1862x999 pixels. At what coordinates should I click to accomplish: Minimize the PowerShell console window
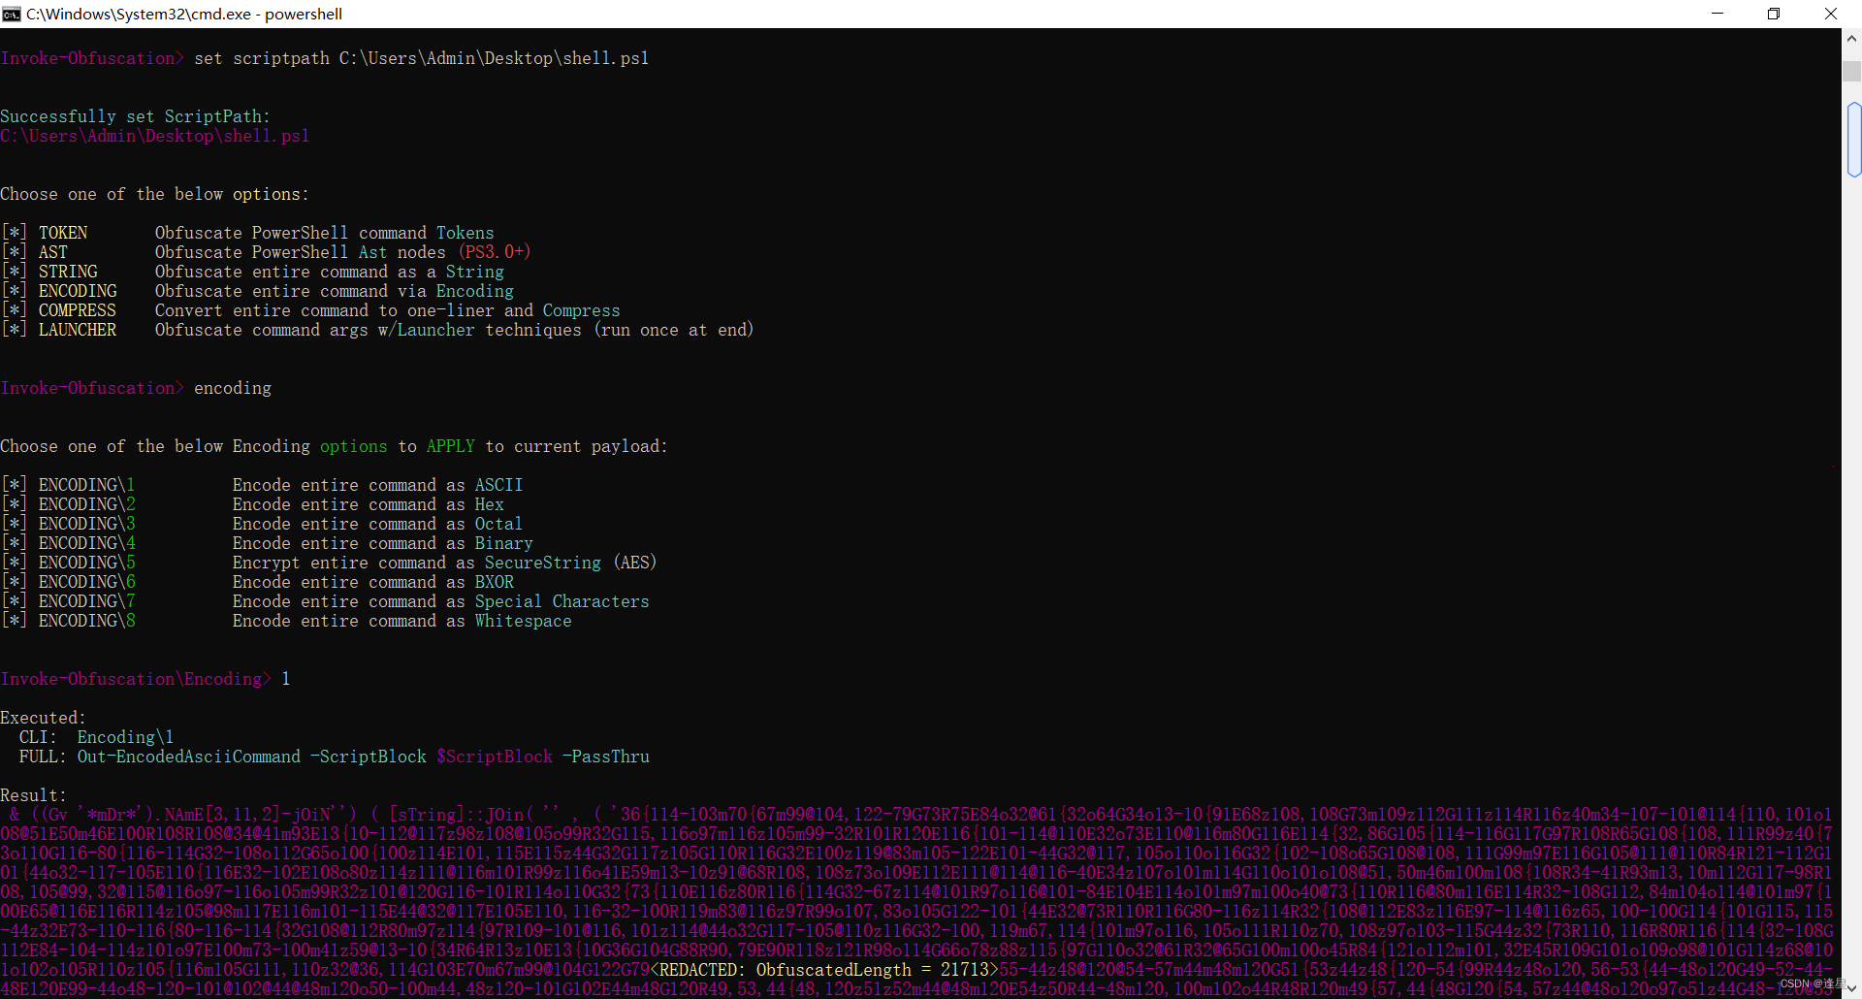click(x=1718, y=14)
